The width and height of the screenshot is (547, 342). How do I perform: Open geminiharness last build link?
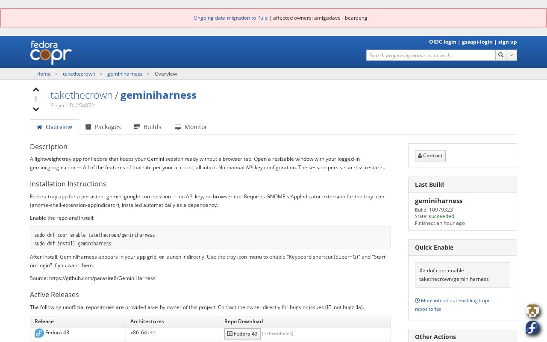point(438,200)
